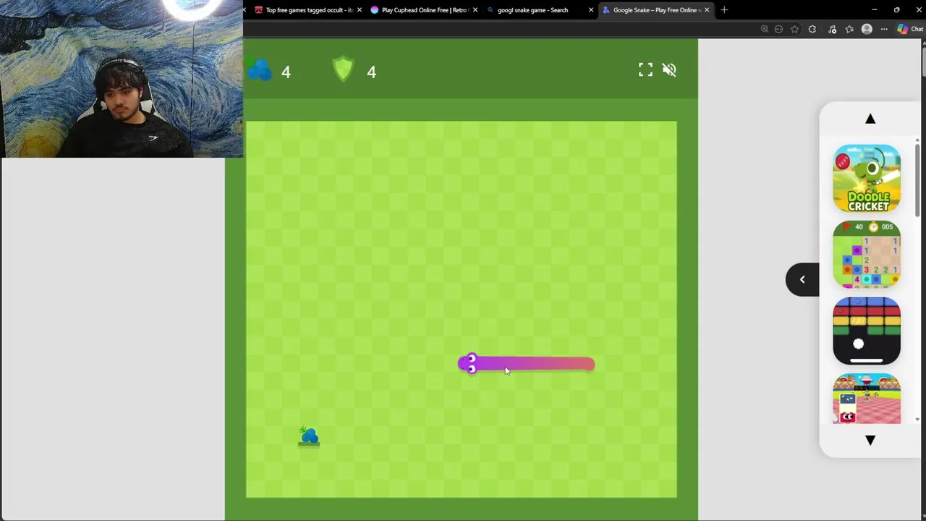Click the blueberry fruit on the board
The width and height of the screenshot is (926, 521).
coord(309,436)
